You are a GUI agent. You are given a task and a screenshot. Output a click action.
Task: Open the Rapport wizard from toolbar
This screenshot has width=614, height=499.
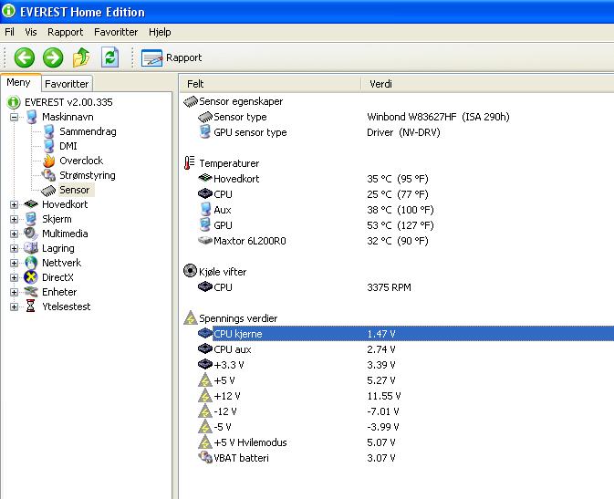click(172, 57)
